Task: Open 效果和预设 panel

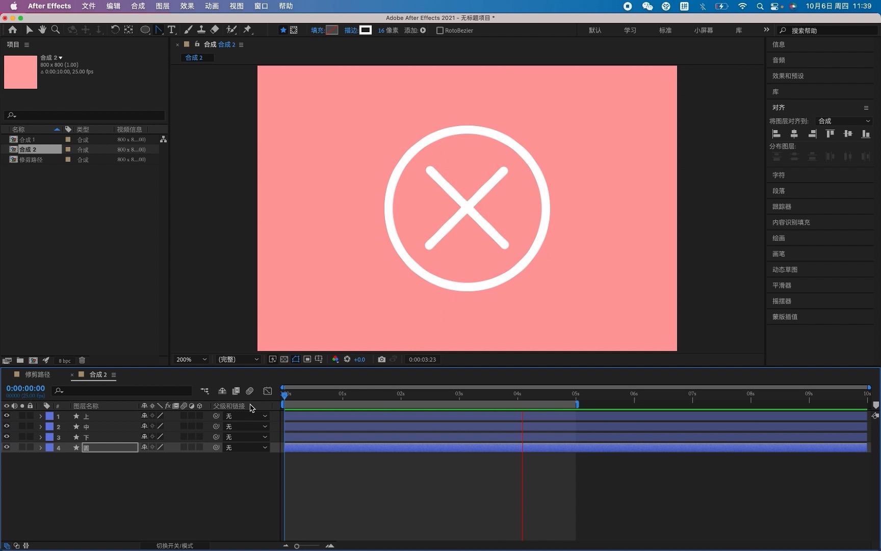Action: coord(788,76)
